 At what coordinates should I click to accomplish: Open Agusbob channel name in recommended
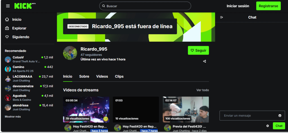pos(19,96)
